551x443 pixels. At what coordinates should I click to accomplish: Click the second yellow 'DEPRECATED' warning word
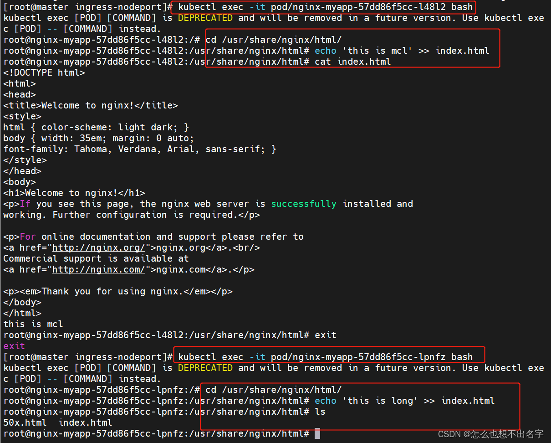pyautogui.click(x=205, y=368)
